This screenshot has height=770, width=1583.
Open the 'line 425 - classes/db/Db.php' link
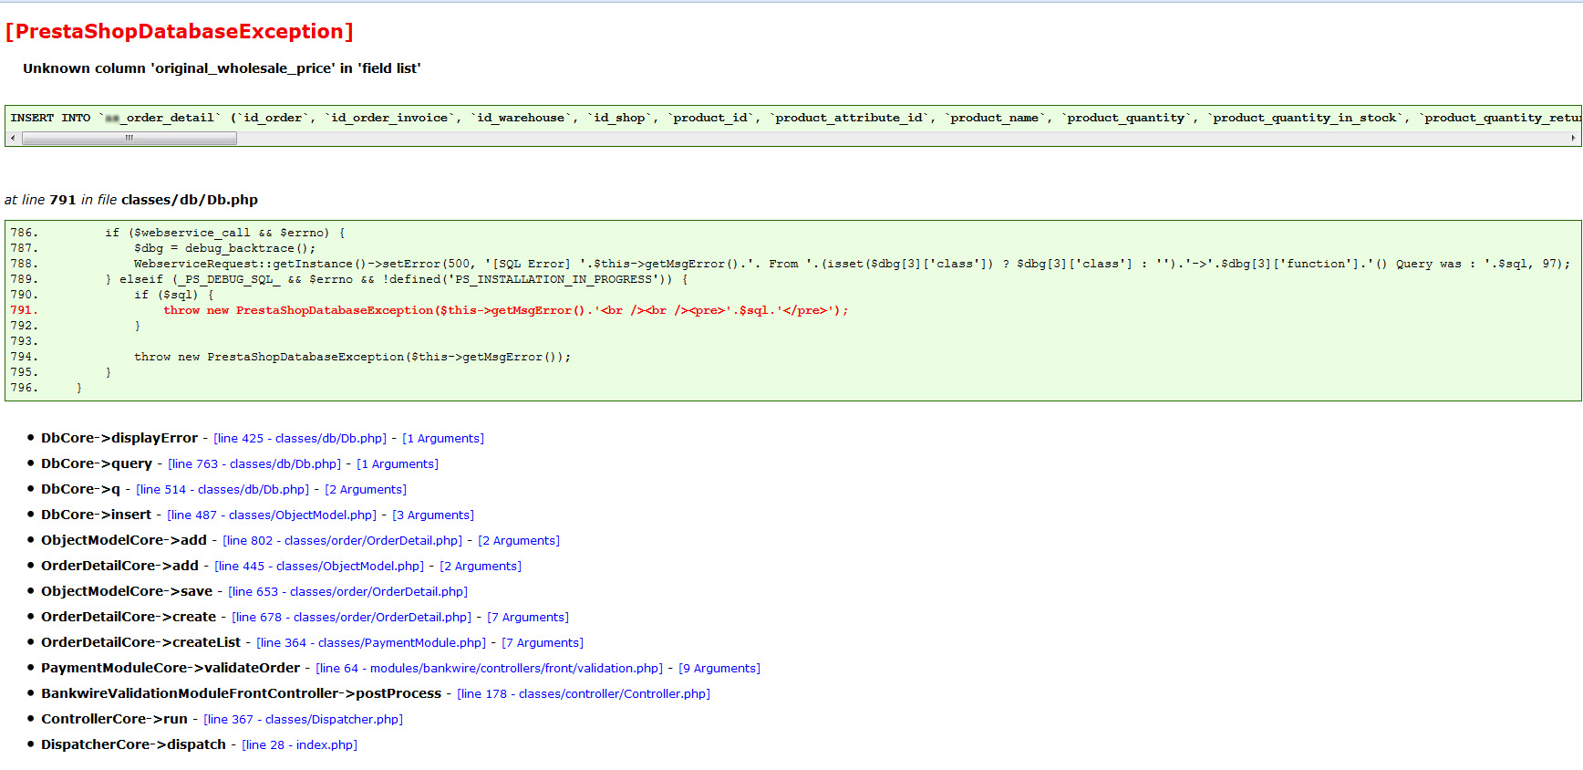(300, 439)
